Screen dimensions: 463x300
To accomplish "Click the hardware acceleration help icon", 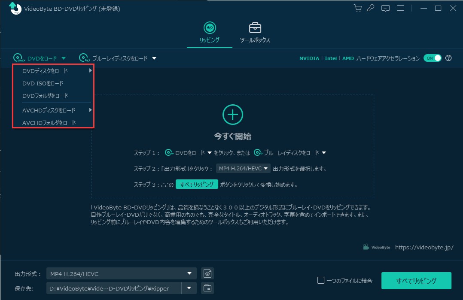I will pyautogui.click(x=448, y=58).
